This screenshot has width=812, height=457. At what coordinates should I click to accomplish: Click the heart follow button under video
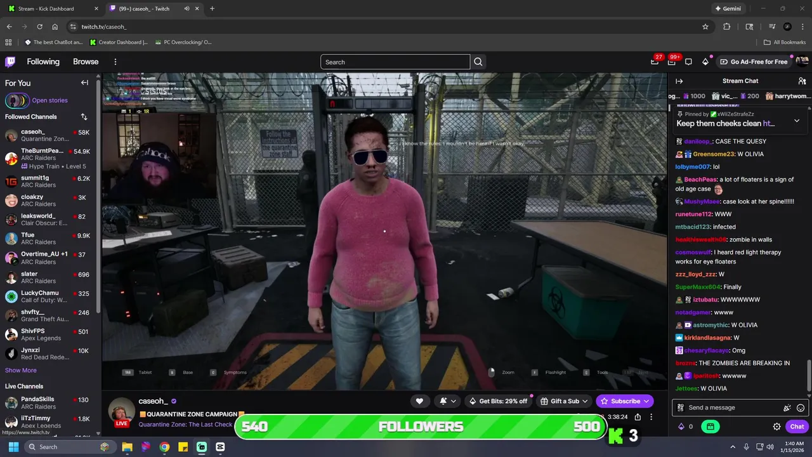(419, 401)
